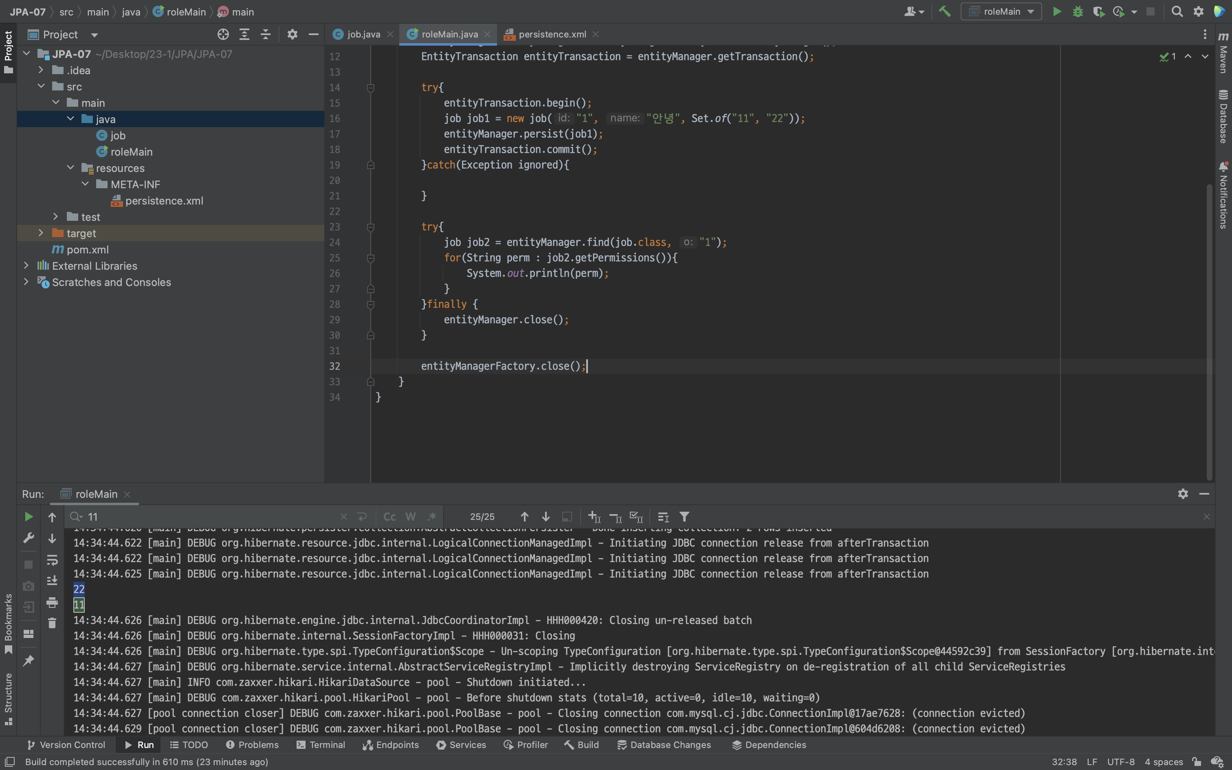Open Problems tool window button
Viewport: 1232px width, 770px height.
point(253,745)
